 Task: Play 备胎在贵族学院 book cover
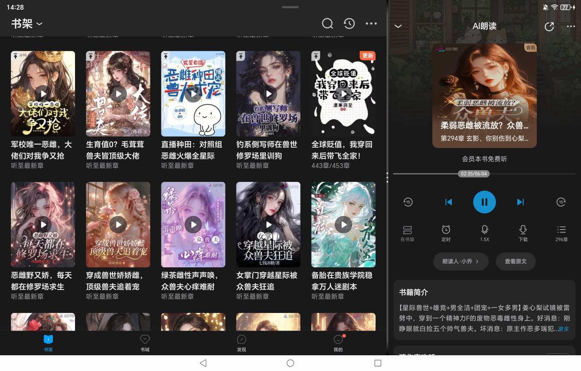[343, 225]
